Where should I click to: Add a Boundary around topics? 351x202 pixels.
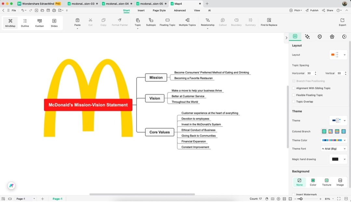pyautogui.click(x=236, y=22)
